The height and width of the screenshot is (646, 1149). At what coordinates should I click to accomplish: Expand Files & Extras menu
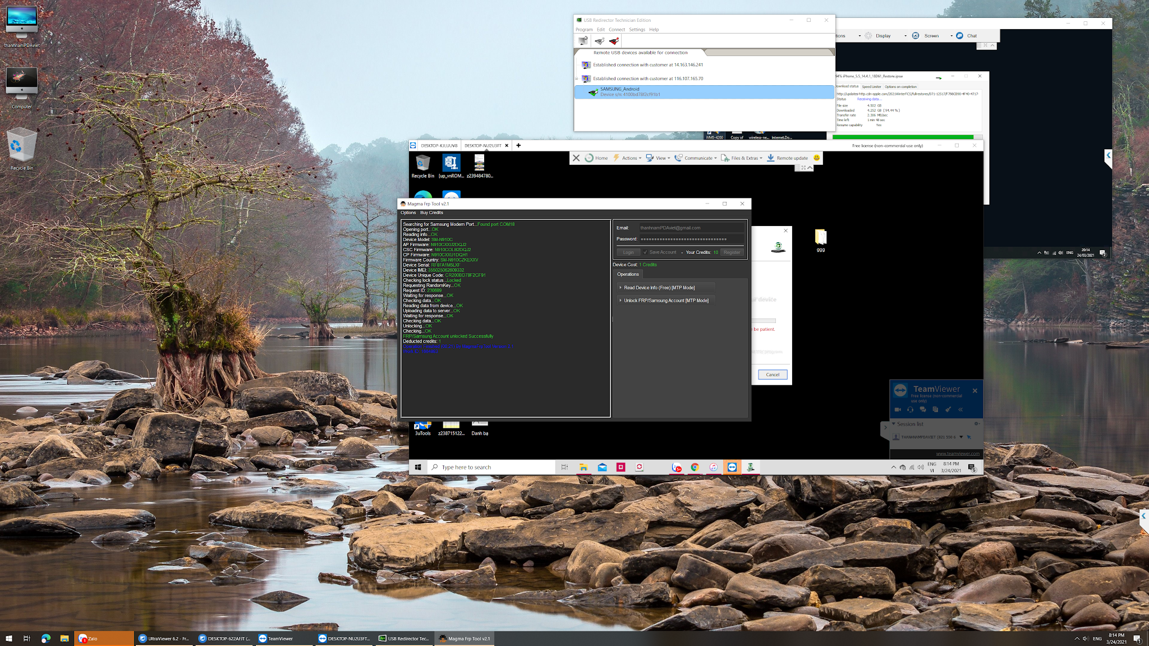[x=744, y=158]
